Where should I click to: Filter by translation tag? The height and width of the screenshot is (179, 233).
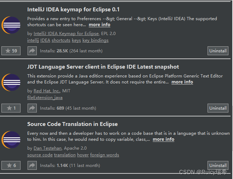tap(65, 155)
